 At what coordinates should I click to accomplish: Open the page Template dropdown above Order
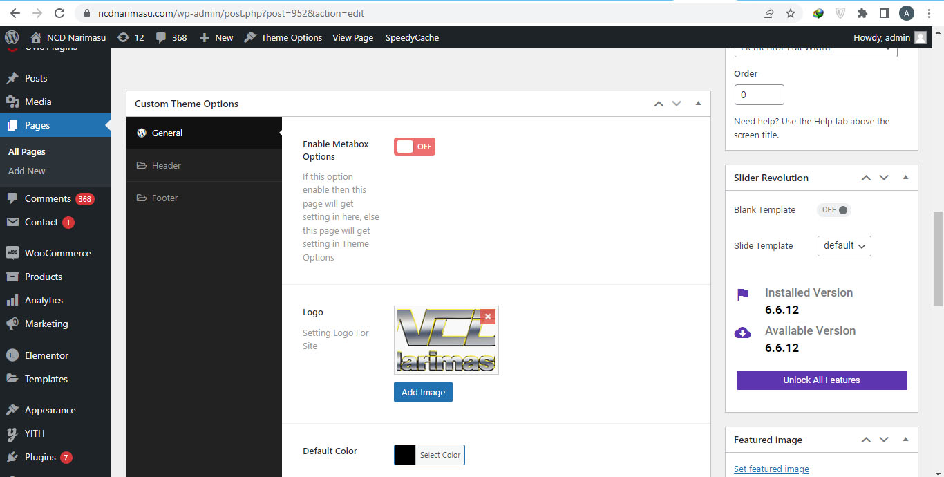tap(815, 50)
